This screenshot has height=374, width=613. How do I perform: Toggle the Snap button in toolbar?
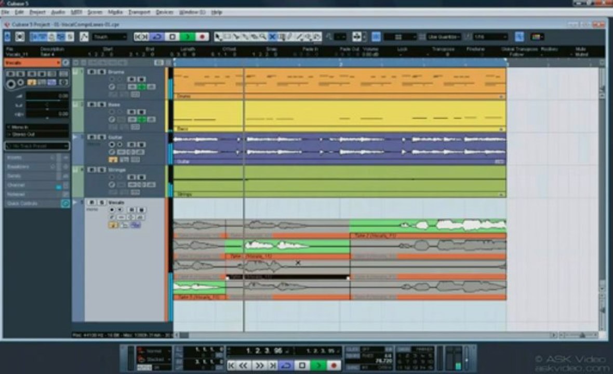click(376, 37)
